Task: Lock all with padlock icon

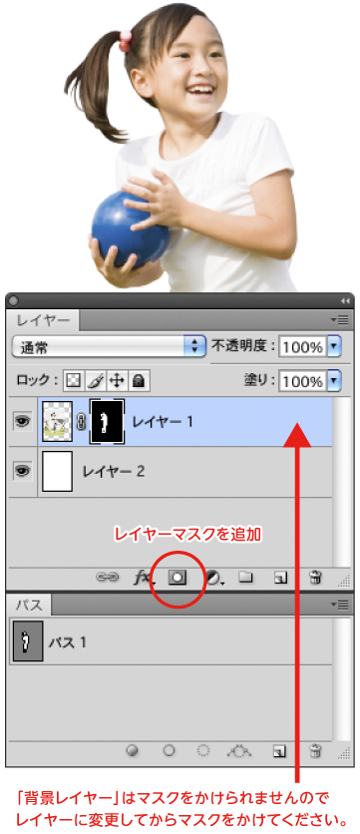Action: 140,381
